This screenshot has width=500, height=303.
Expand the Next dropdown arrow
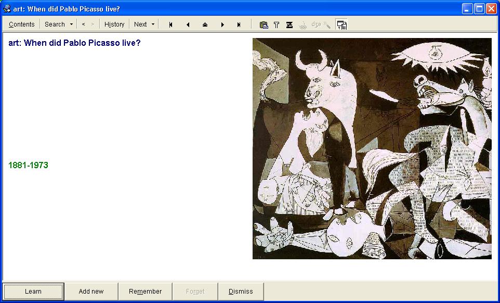(153, 24)
